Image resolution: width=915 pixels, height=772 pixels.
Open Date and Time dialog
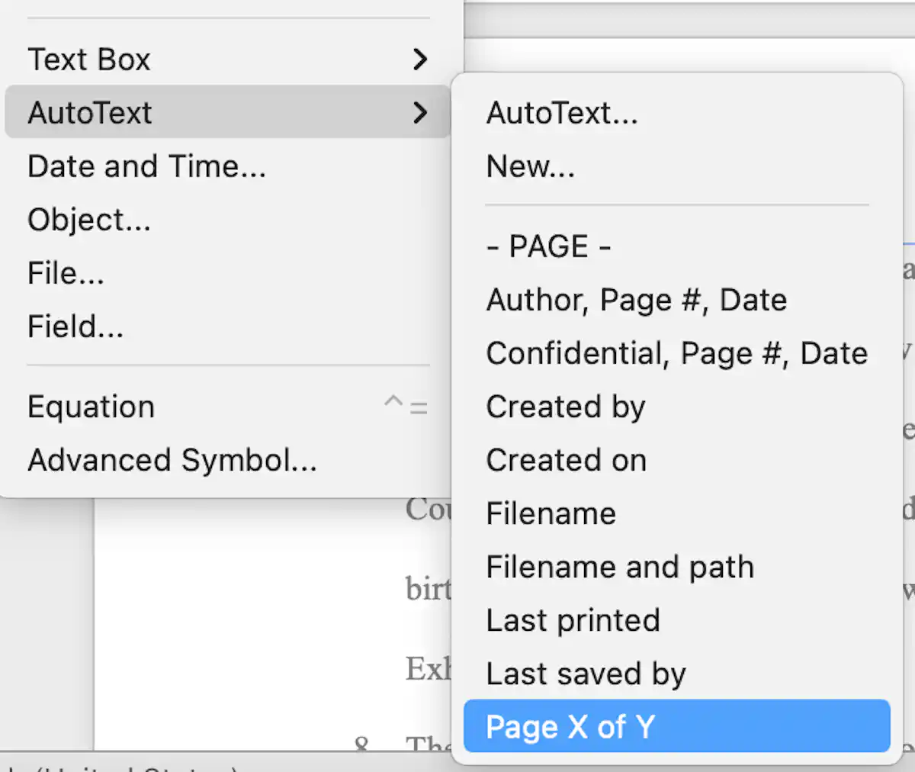(146, 166)
